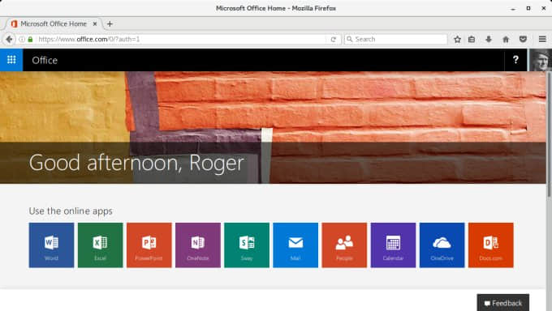552x311 pixels.
Task: Launch the Excel online app tile
Action: pos(101,245)
